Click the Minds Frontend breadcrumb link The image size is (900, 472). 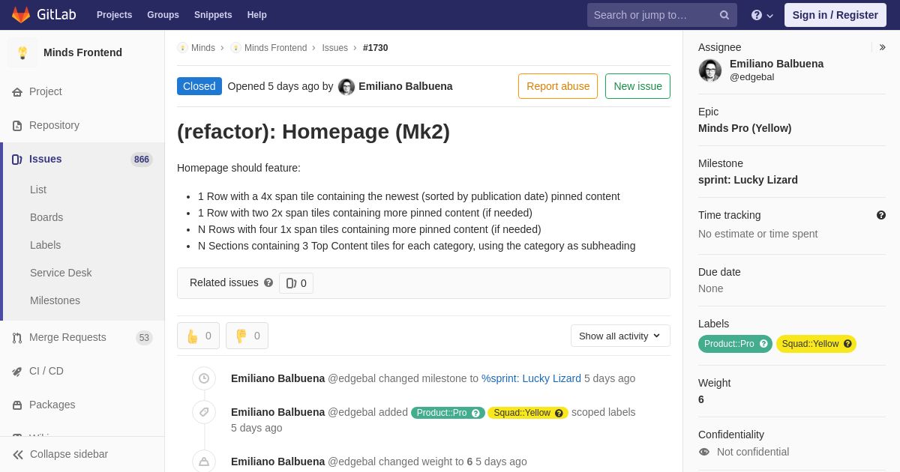[275, 48]
